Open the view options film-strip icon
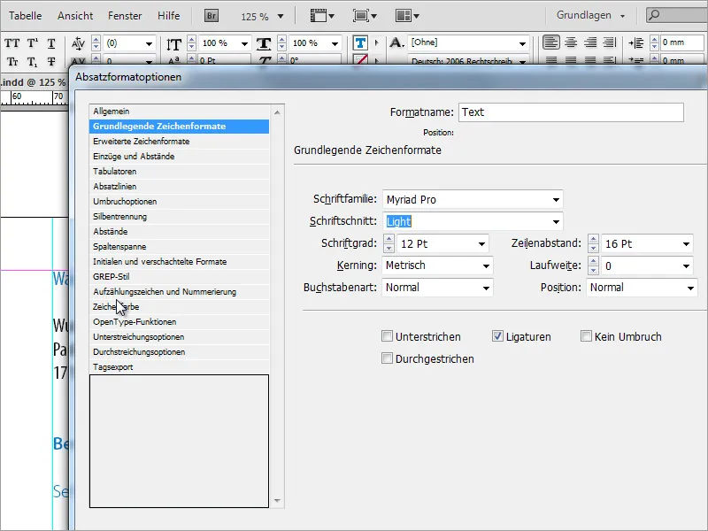708x531 pixels. pyautogui.click(x=322, y=16)
